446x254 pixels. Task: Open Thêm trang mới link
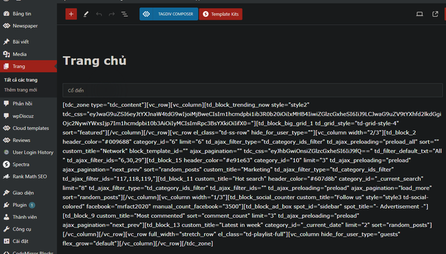[x=20, y=90]
